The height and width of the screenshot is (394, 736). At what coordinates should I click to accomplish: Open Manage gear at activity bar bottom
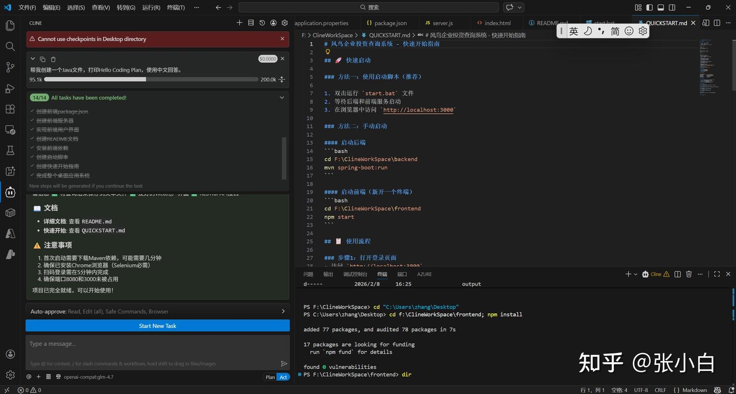coord(10,375)
